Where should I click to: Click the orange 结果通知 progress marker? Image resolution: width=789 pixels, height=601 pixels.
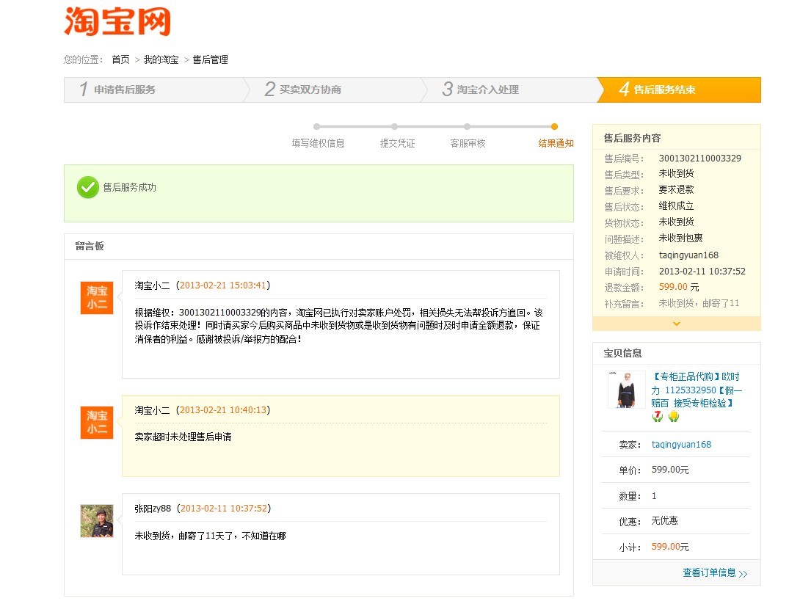coord(556,125)
